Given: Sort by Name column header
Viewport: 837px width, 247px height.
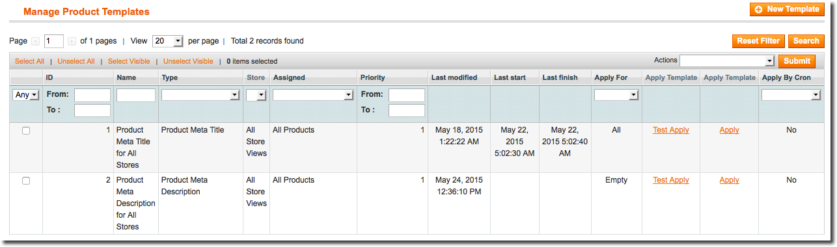Looking at the screenshot, I should [127, 77].
